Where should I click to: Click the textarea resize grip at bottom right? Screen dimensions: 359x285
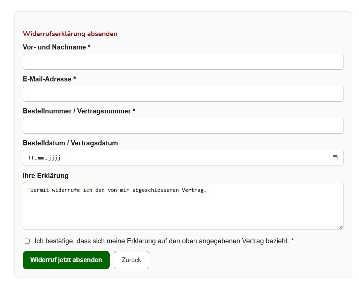341,227
